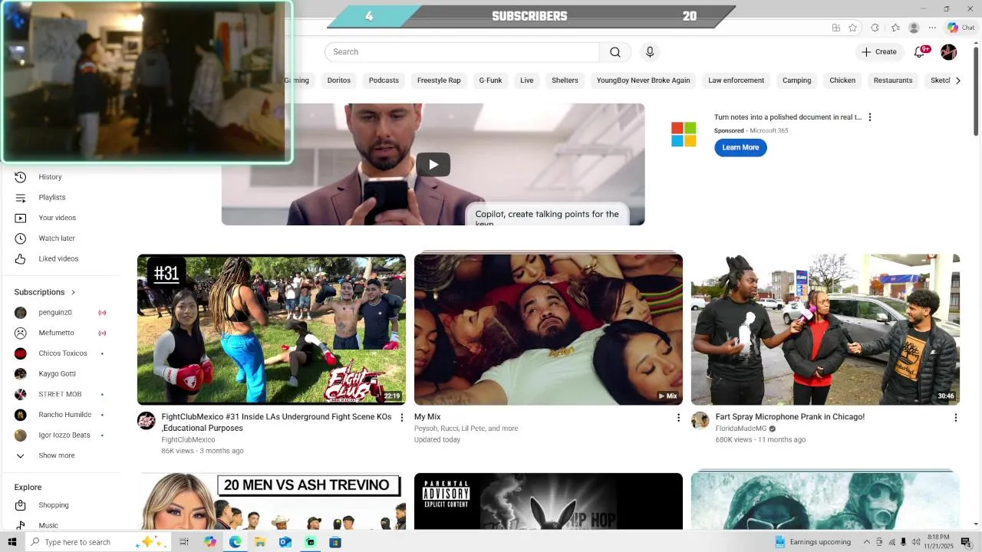
Task: Select the Freestyle Rap chip
Action: tap(439, 80)
